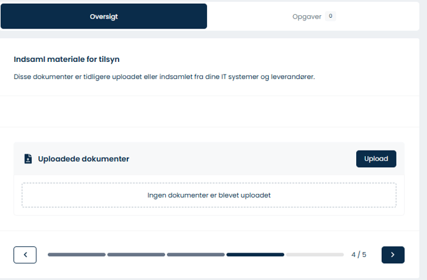Select the dark fourth progress segment
This screenshot has width=427, height=280.
pos(255,254)
